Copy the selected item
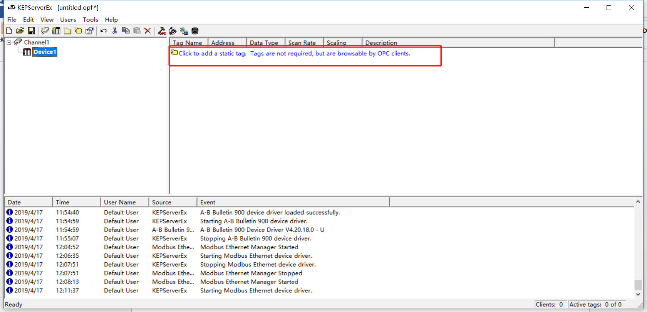Viewport: 647px width, 312px height. point(126,31)
